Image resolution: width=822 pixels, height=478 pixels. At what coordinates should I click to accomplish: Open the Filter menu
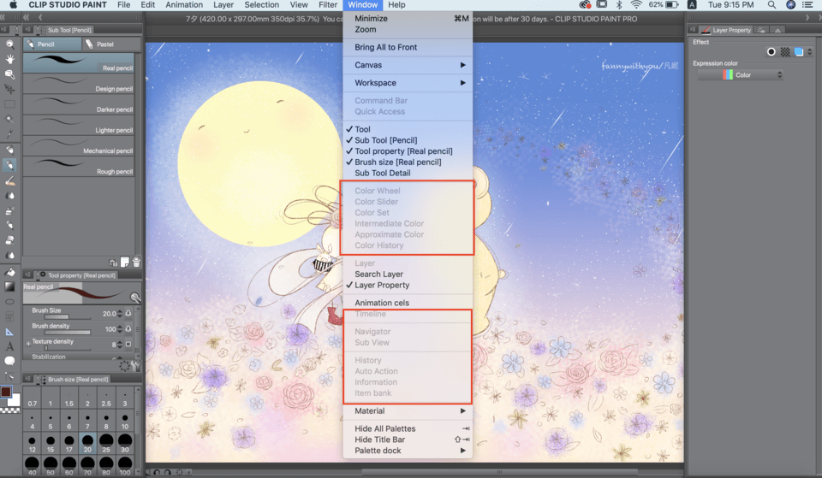pyautogui.click(x=328, y=5)
